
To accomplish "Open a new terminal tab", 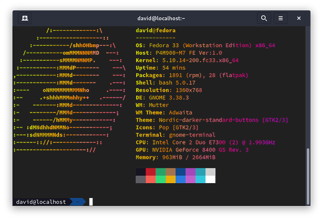I will [x=25, y=18].
